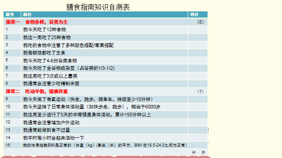282x158 pixels.
Task: Select the 全谷物或杂豆 question text
Action: coord(69,68)
